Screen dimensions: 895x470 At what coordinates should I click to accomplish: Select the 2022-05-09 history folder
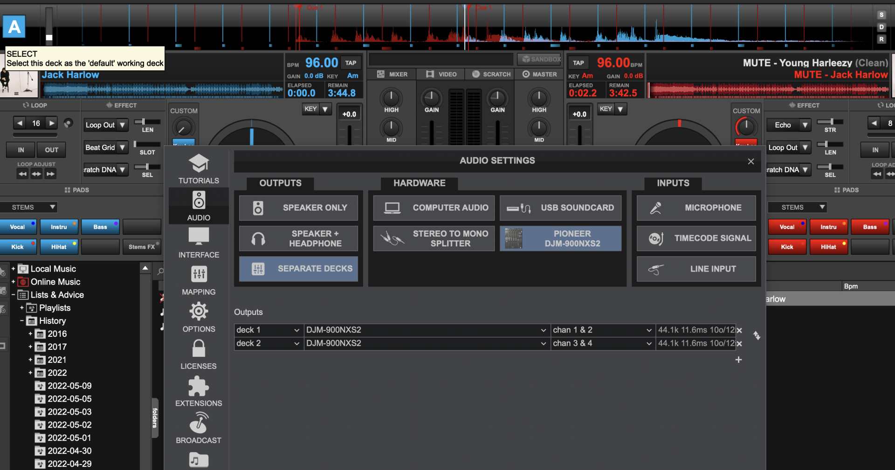(x=69, y=386)
